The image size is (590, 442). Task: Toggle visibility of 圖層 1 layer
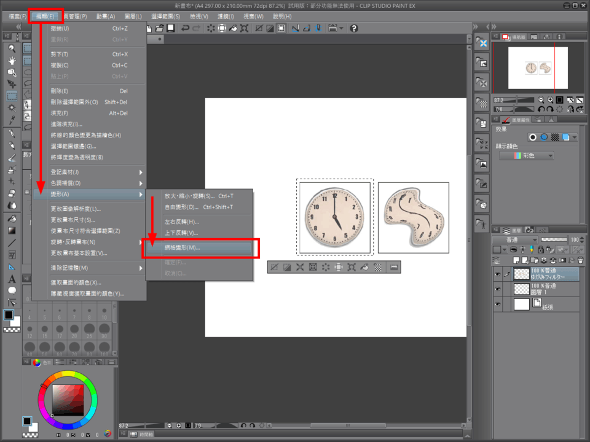pos(497,289)
